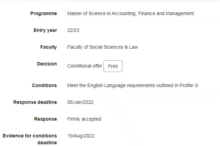Click the Evidence for conditions deadline label
220x146 pixels.
30,139
